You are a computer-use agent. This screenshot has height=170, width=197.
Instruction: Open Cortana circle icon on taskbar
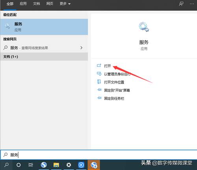point(19,165)
